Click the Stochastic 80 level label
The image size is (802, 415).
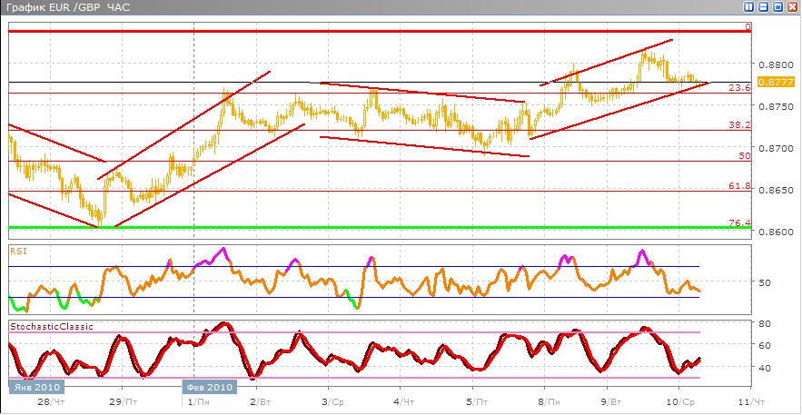click(x=765, y=323)
